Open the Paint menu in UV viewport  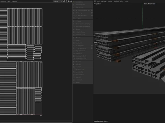[9, 1]
